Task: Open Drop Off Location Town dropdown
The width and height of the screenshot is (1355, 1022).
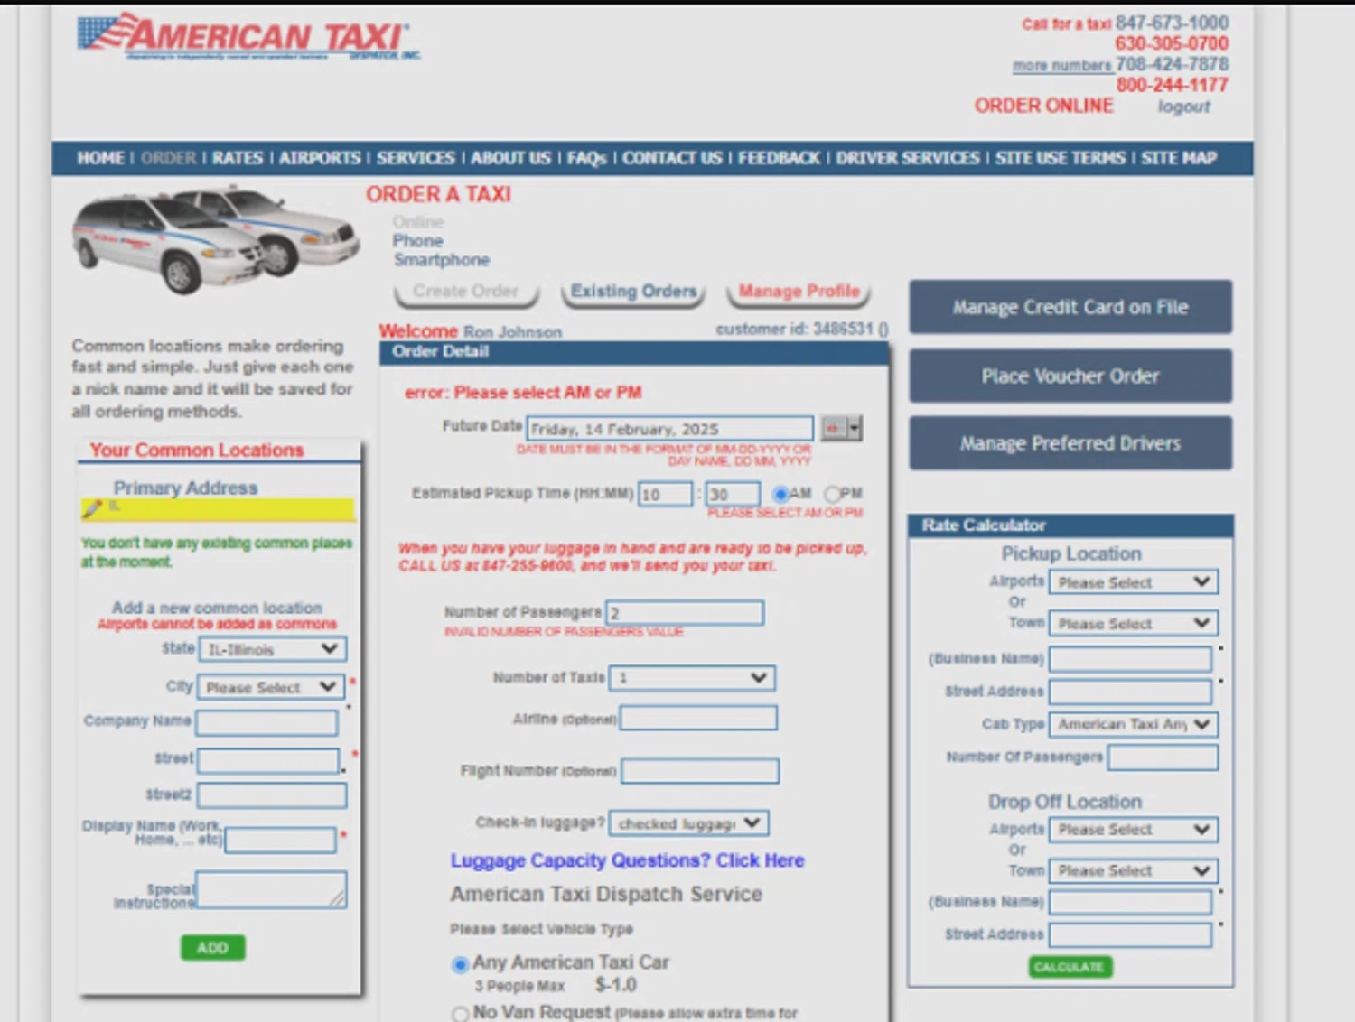Action: [1133, 870]
